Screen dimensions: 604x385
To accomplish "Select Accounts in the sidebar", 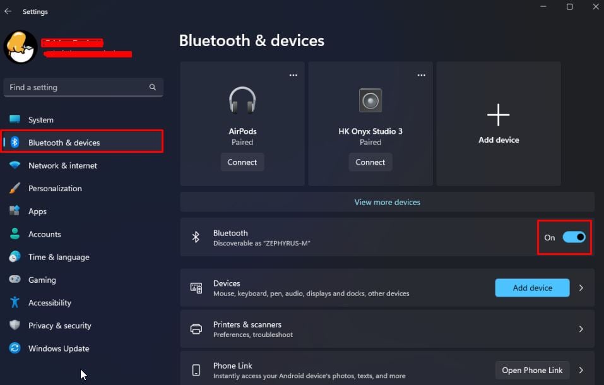I will pyautogui.click(x=44, y=234).
